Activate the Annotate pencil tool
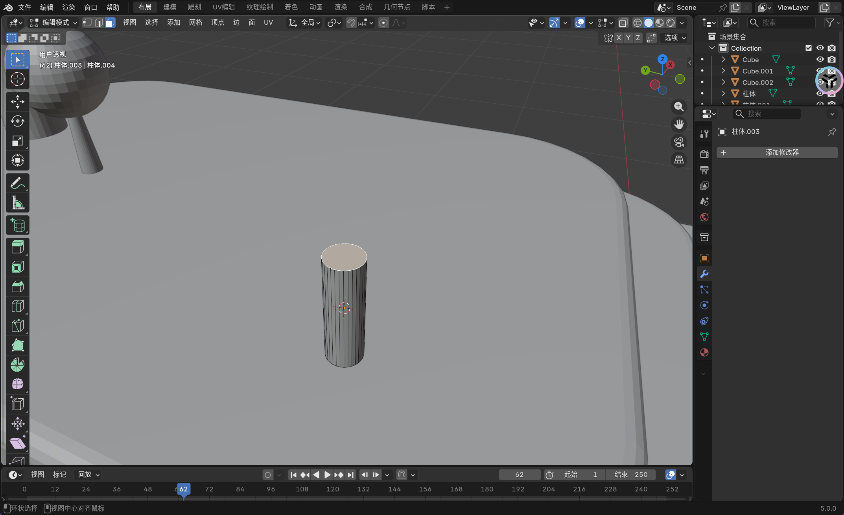This screenshot has width=844, height=515. tap(17, 183)
